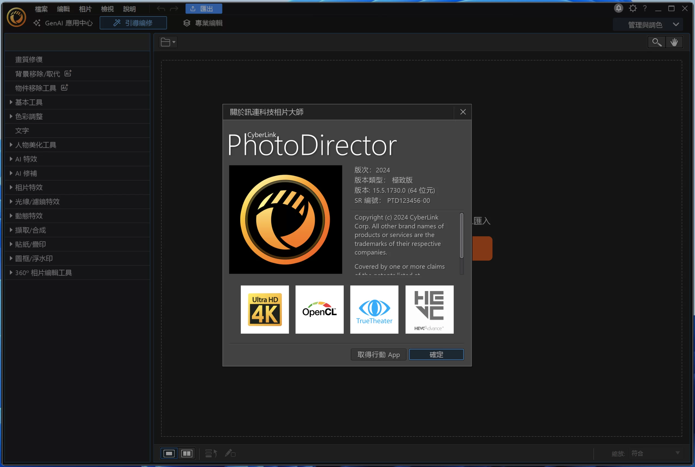Open the 檔案 menu
The height and width of the screenshot is (467, 695).
[x=41, y=9]
